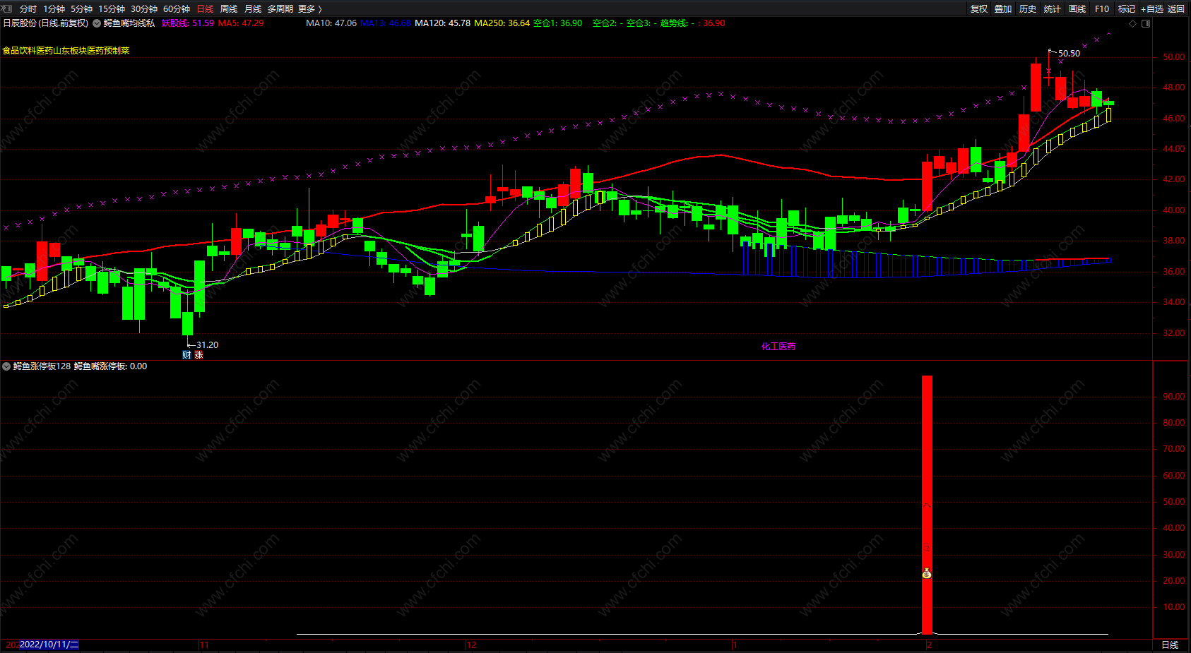Select the 日线 daily chart tab
The height and width of the screenshot is (653, 1191).
(205, 9)
